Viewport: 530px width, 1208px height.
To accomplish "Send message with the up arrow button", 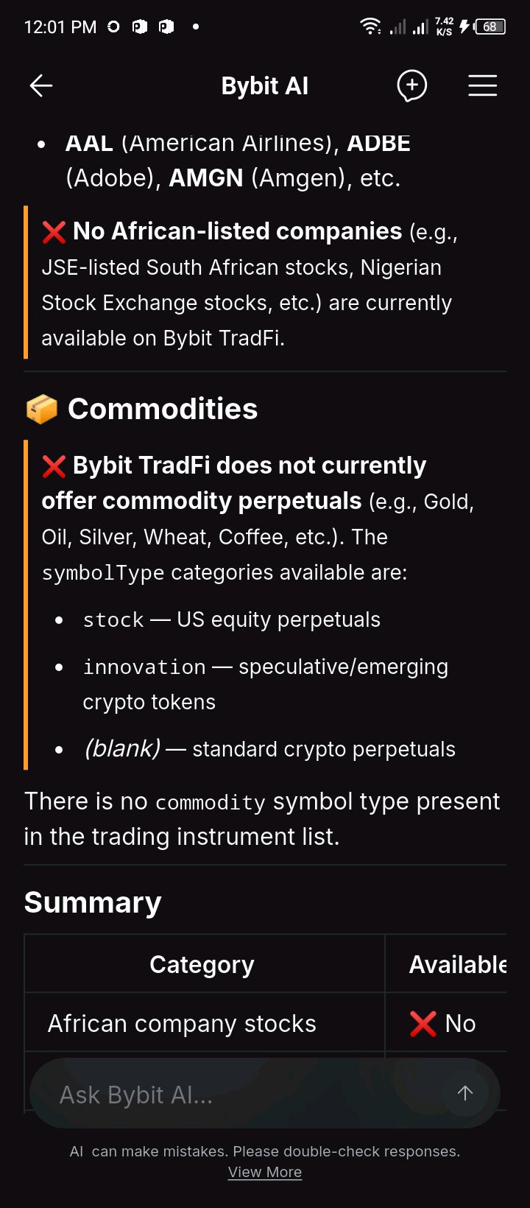I will (465, 1093).
